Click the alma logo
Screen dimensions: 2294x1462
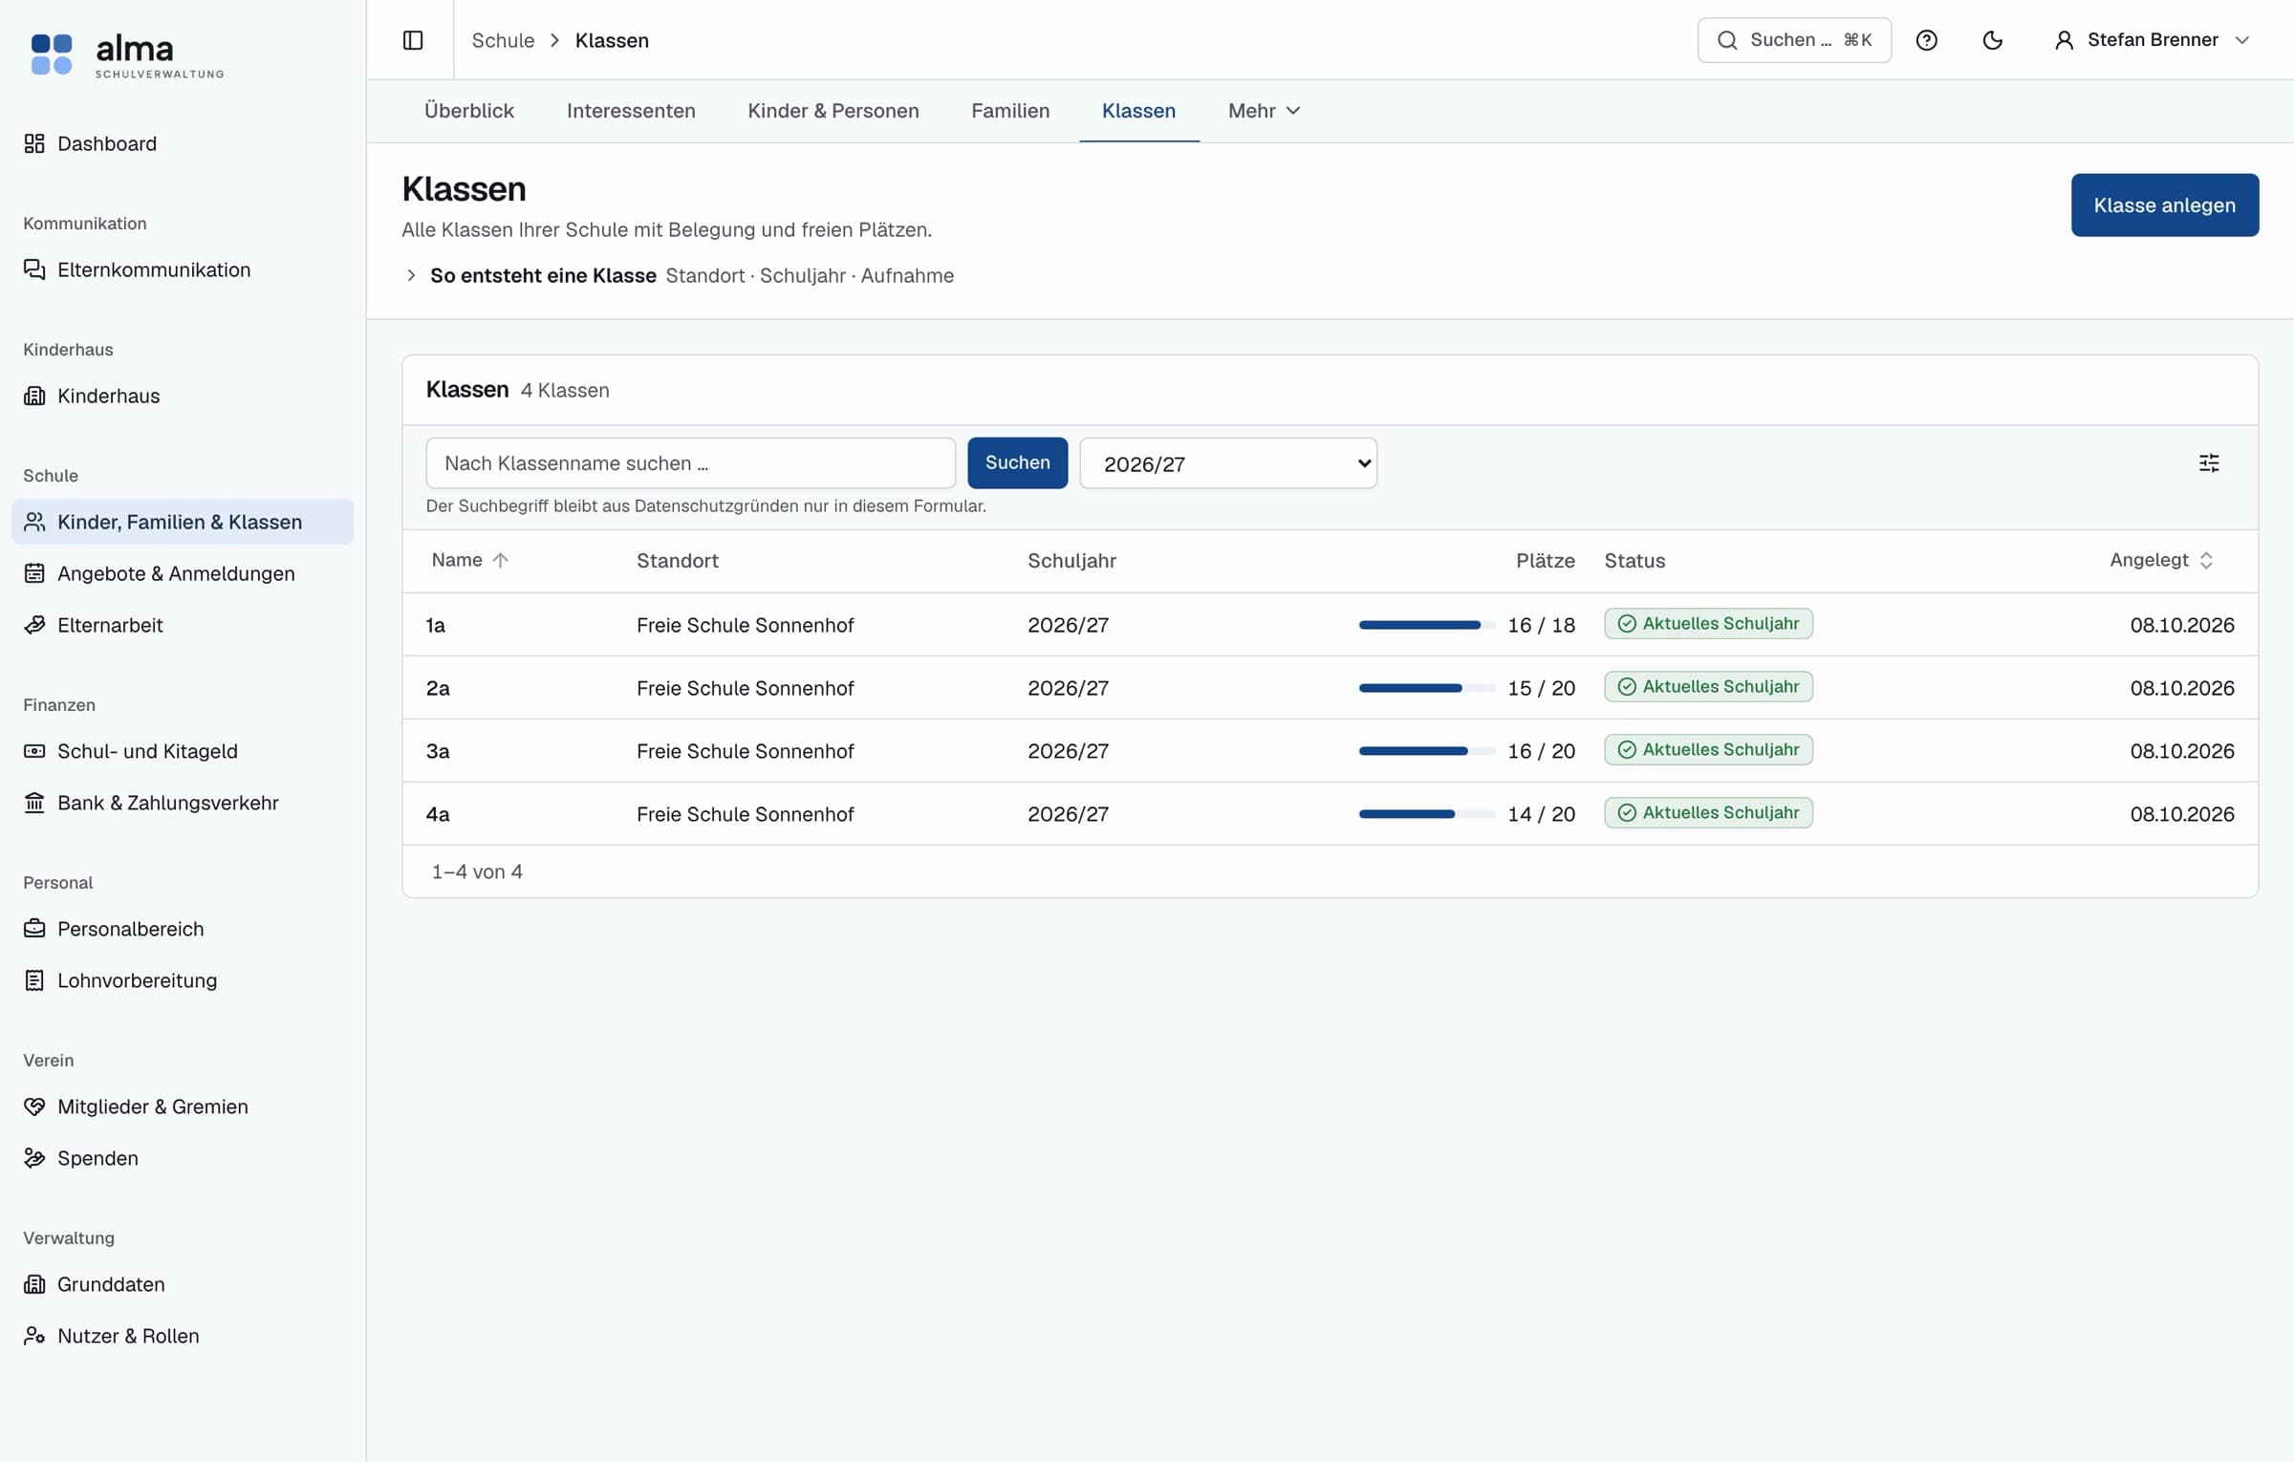(127, 54)
